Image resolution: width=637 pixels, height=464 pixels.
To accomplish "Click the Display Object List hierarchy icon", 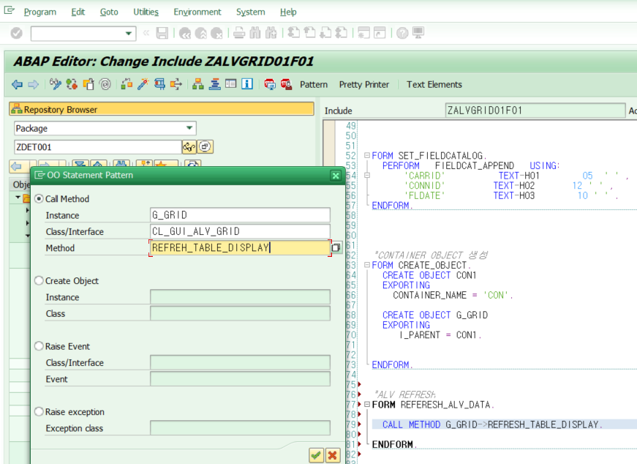I will click(198, 85).
